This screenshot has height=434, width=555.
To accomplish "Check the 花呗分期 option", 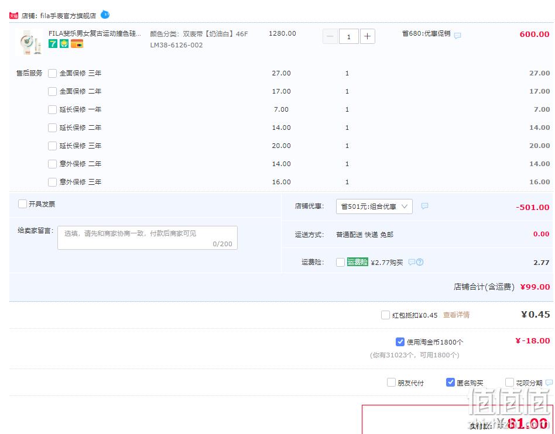I will coord(509,383).
